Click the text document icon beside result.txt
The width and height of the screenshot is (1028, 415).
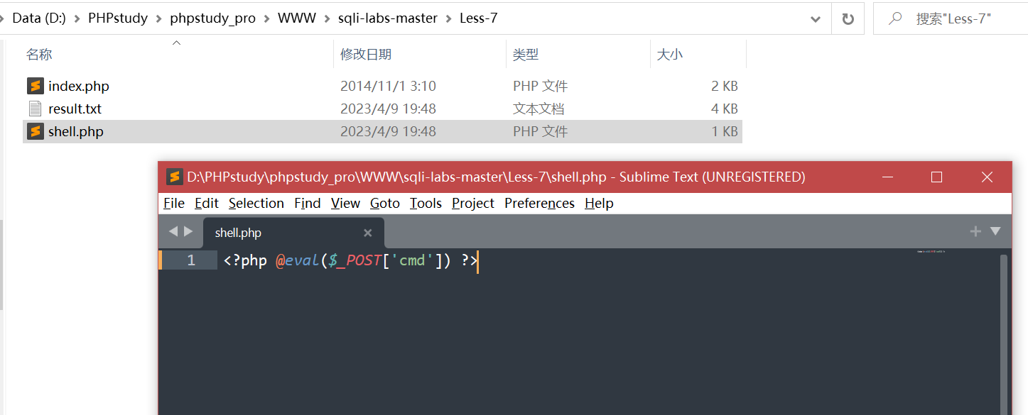pyautogui.click(x=35, y=109)
